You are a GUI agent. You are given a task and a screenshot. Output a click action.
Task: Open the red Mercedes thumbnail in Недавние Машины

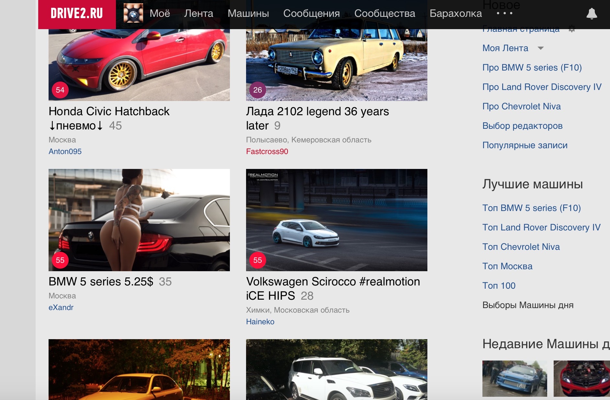[x=582, y=379]
